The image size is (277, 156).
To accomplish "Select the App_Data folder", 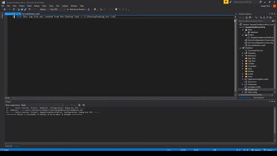I will pyautogui.click(x=251, y=58).
